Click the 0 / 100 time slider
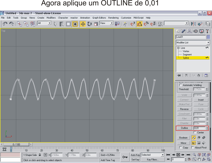Viewport: 212px width, 163px height. pos(16,144)
